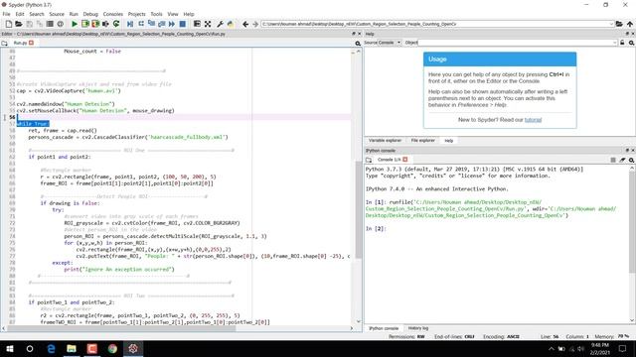
Task: Open the Projects menu
Action: [137, 14]
